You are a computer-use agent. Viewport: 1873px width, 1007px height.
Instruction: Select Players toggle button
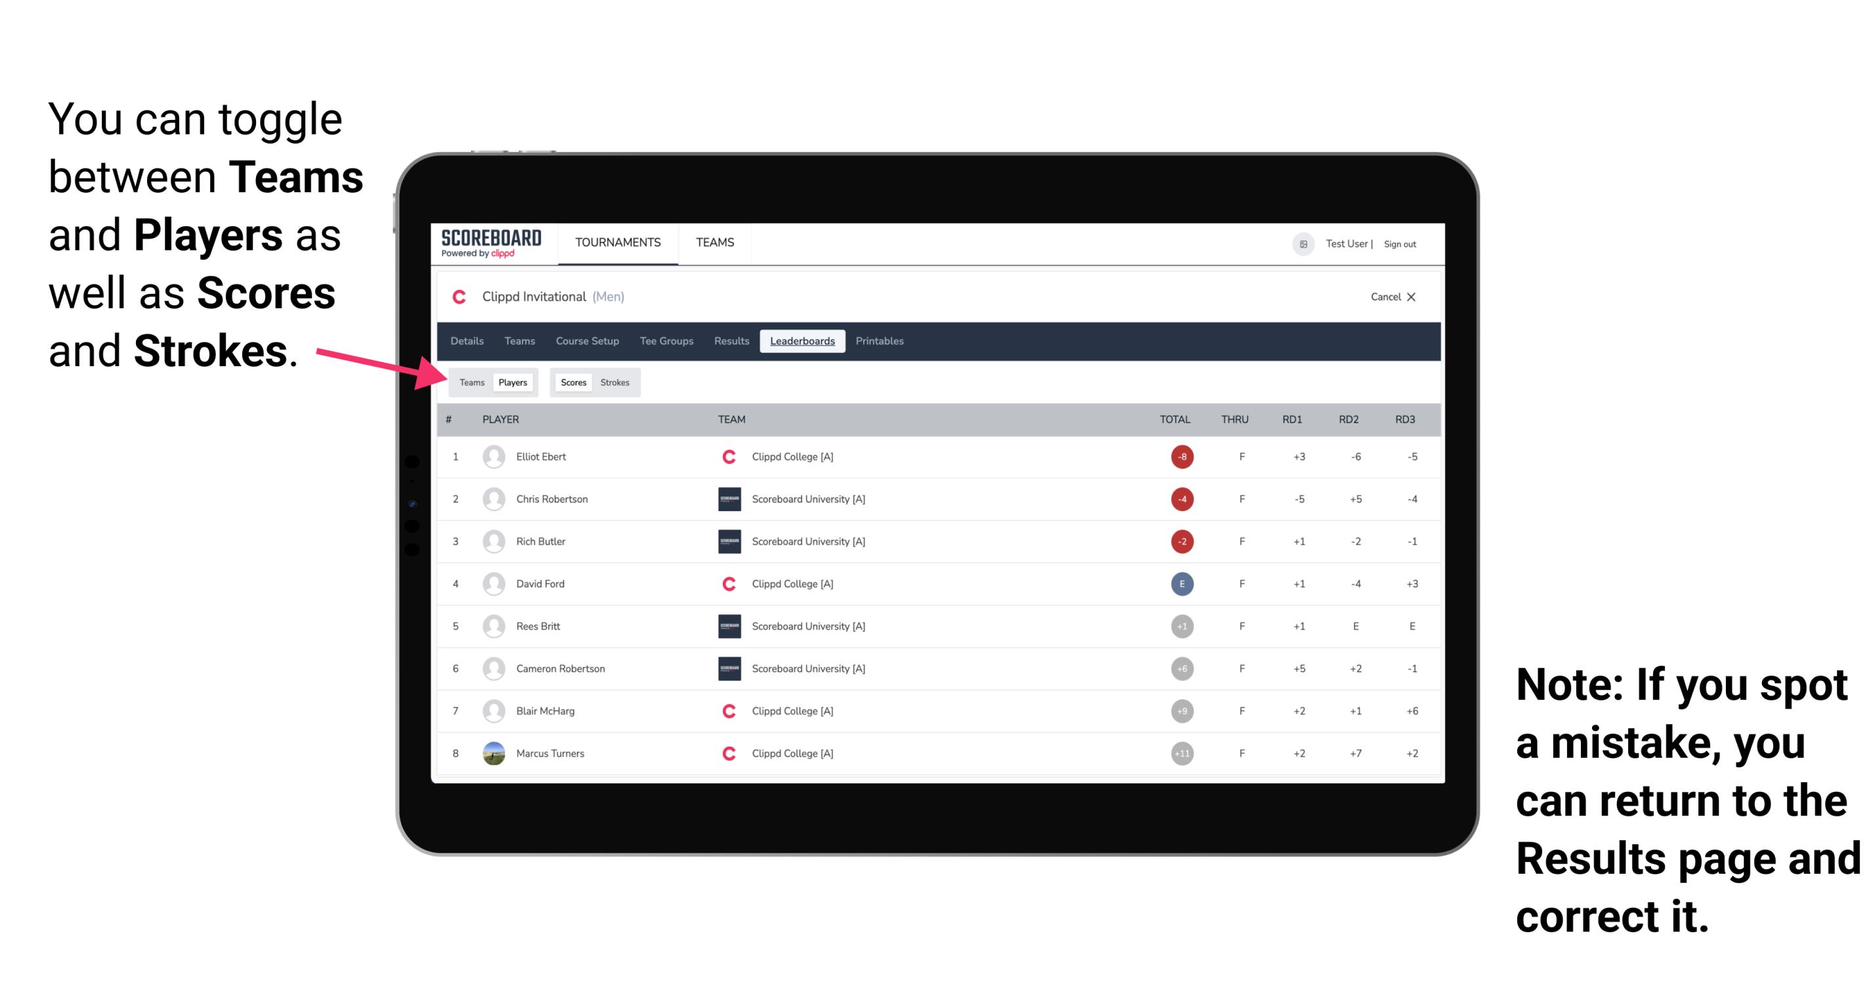[x=515, y=380]
